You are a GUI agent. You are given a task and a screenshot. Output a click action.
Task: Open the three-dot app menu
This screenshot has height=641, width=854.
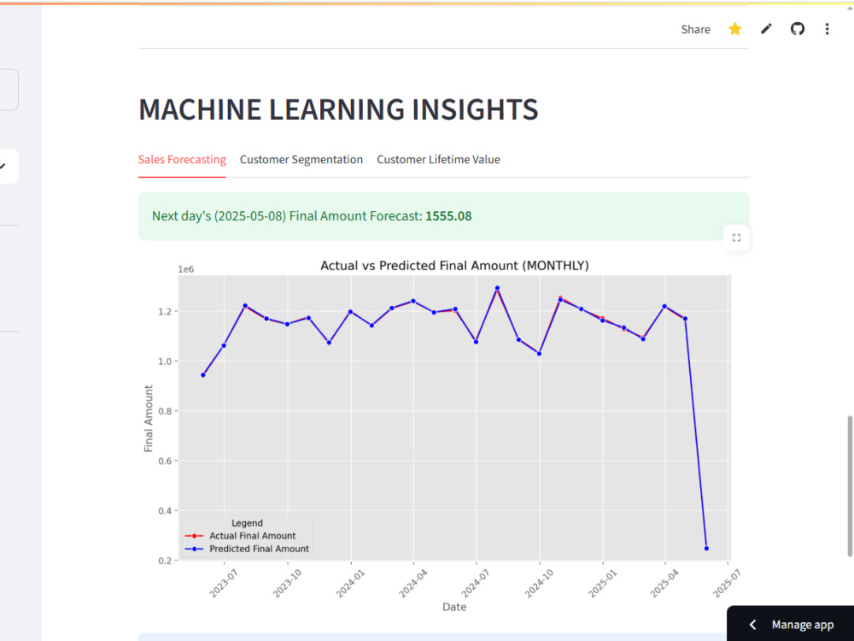[x=827, y=29]
